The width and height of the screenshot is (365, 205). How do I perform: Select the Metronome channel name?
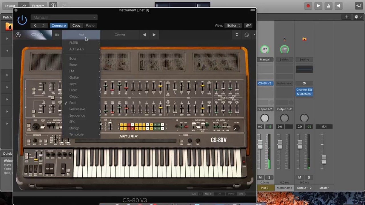(x=285, y=188)
